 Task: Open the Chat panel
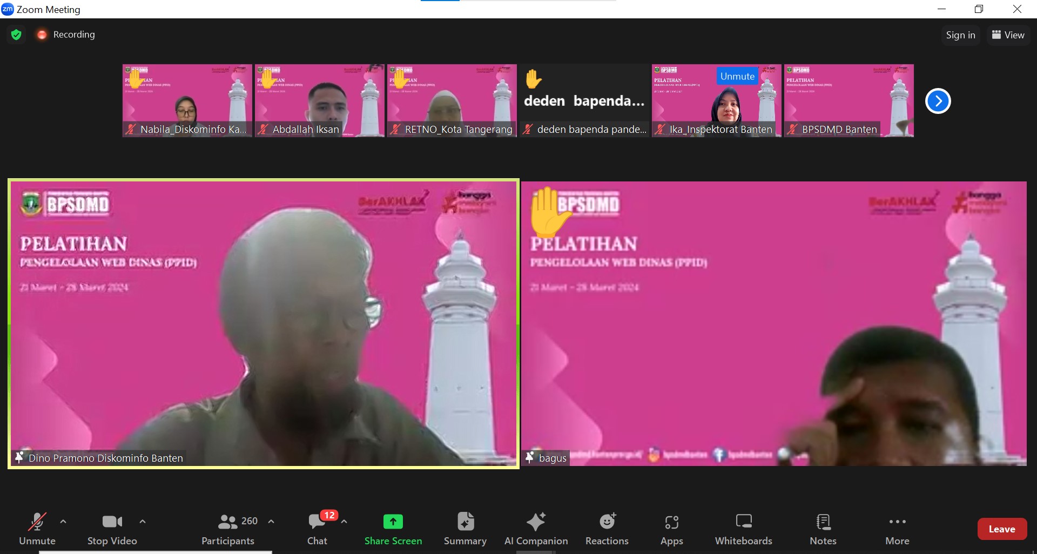[318, 529]
